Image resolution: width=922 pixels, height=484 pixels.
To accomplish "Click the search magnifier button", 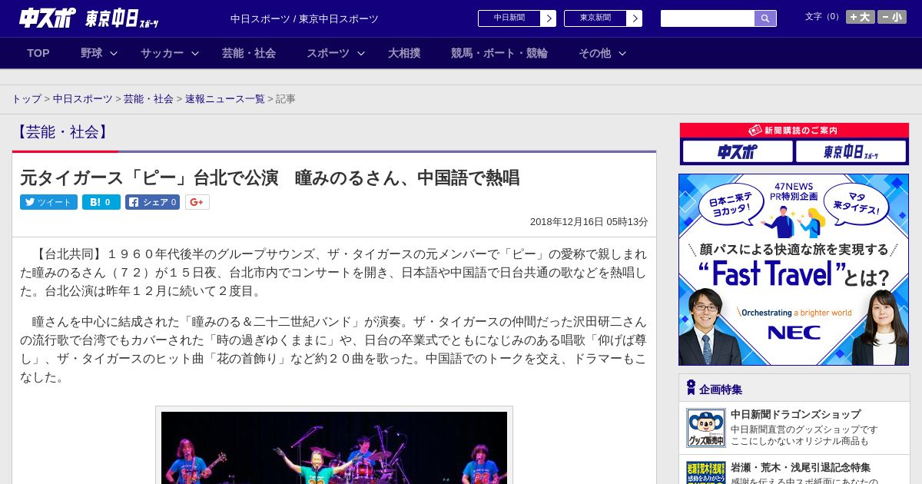I will (x=765, y=18).
